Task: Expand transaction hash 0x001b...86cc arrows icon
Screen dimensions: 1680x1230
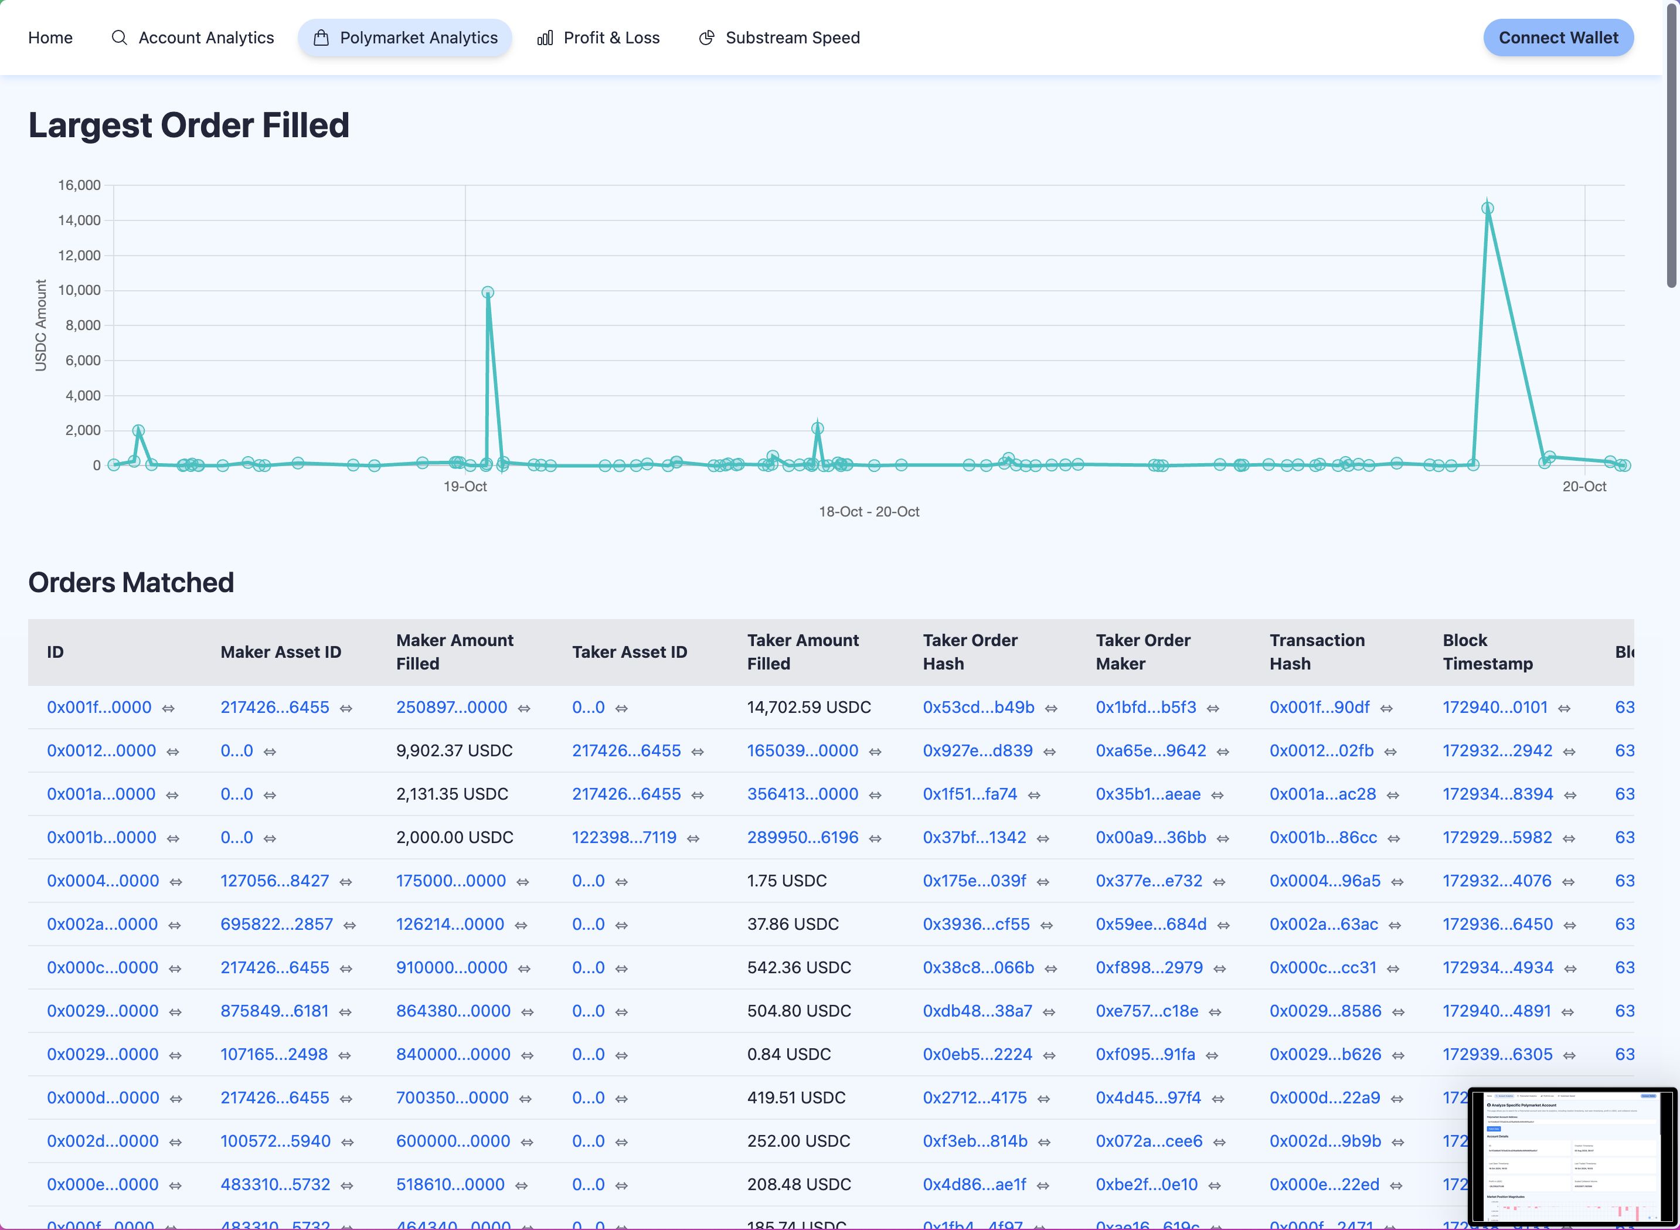Action: coord(1393,838)
